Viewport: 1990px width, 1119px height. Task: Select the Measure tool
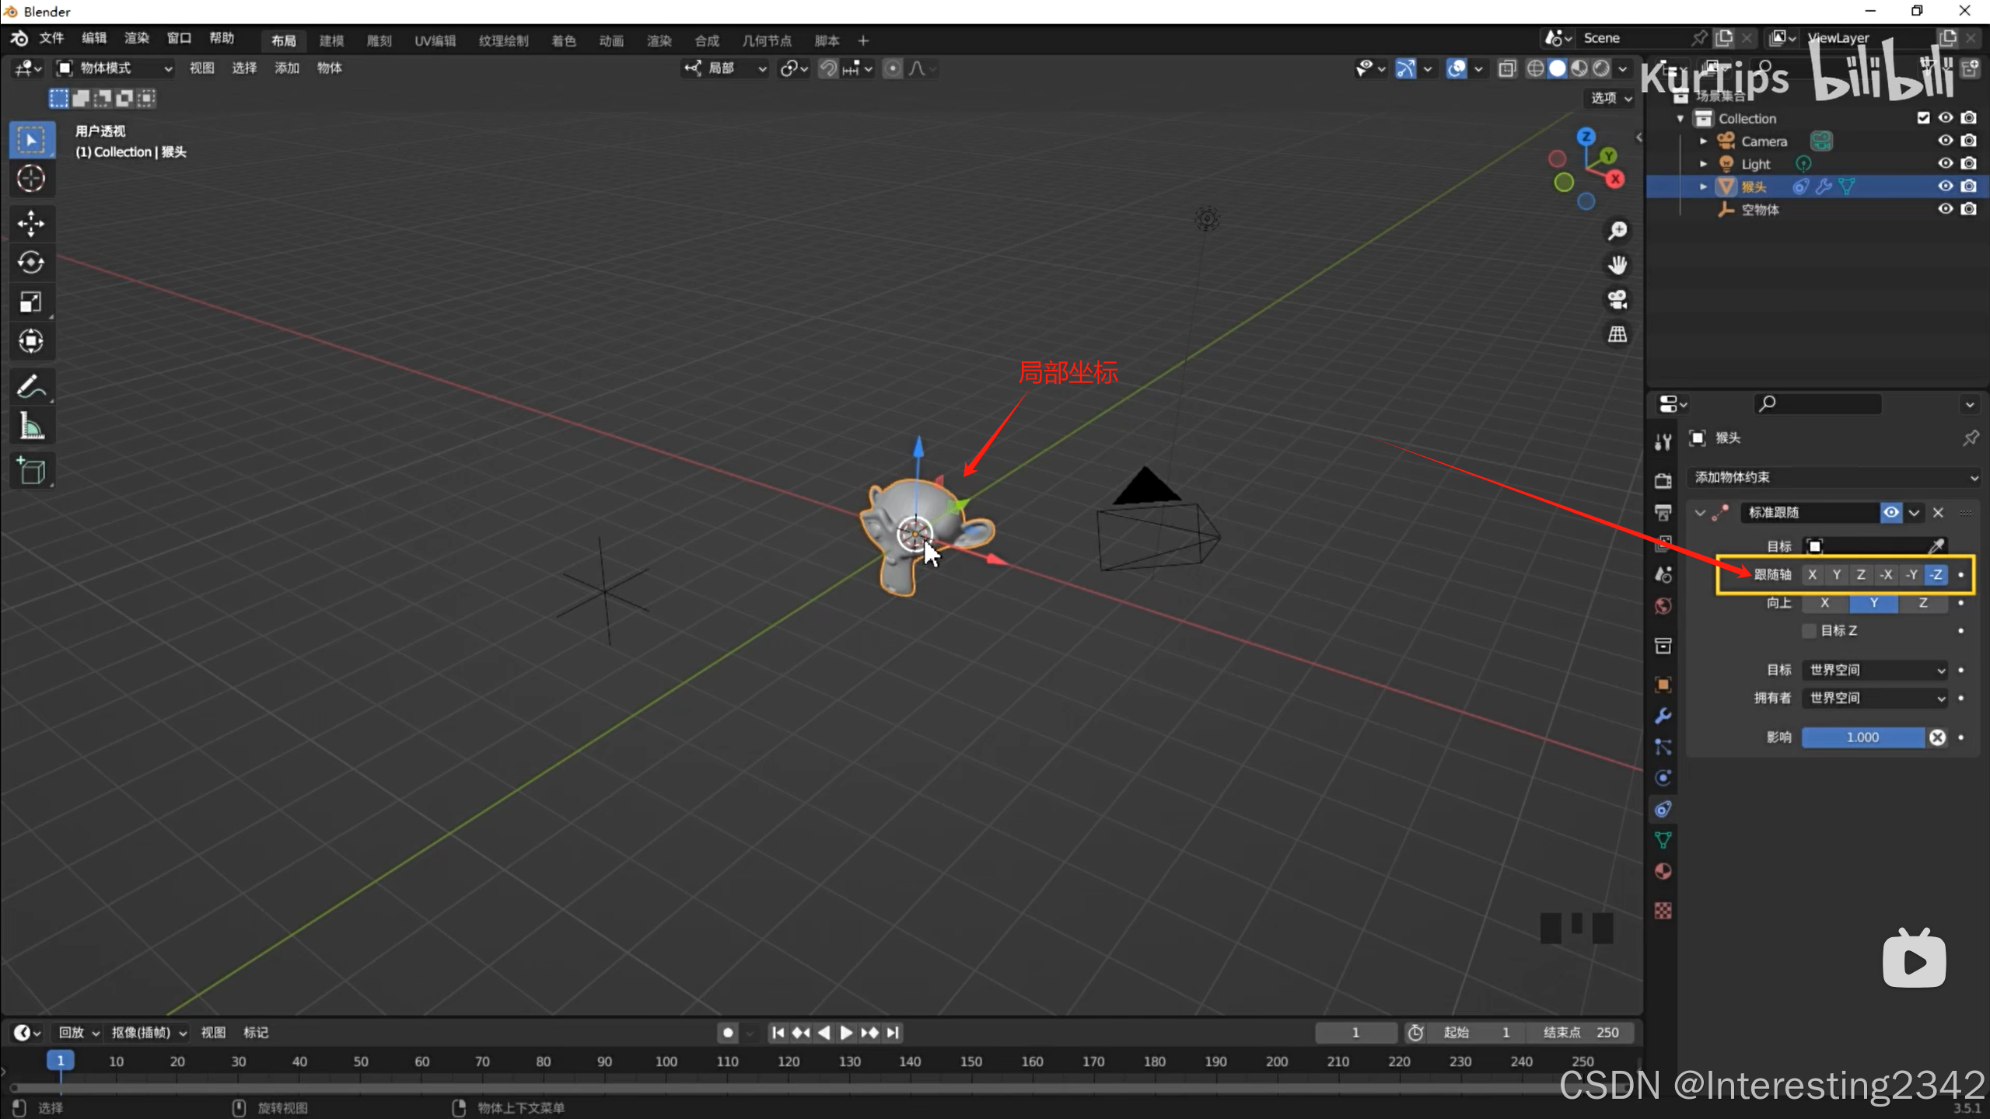point(31,427)
